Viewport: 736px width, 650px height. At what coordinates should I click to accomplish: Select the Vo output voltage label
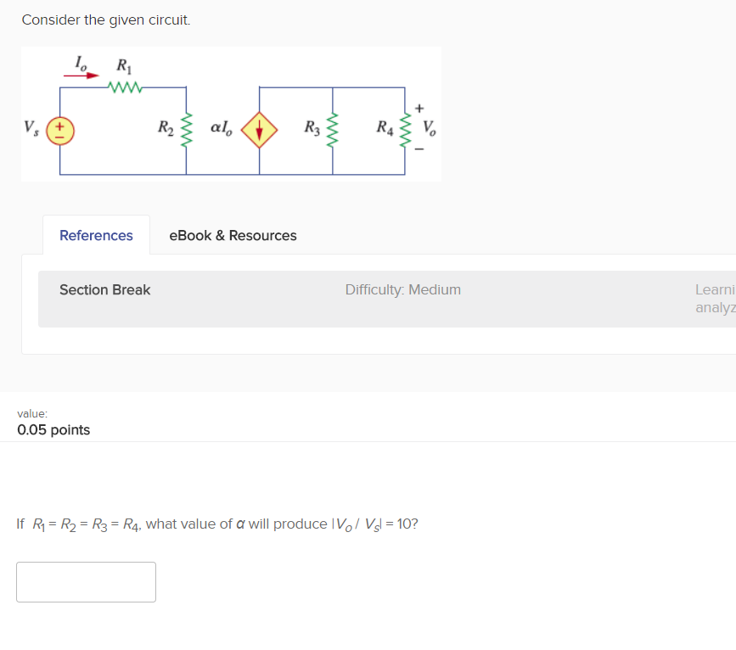click(x=428, y=129)
